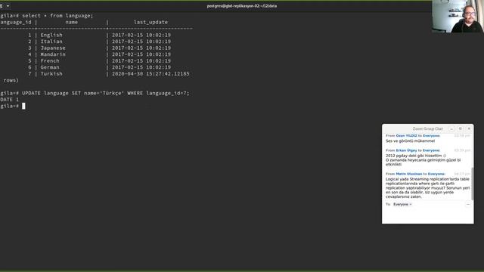Click the terminal window title text
Image resolution: width=484 pixels, height=272 pixels.
pyautogui.click(x=242, y=6)
